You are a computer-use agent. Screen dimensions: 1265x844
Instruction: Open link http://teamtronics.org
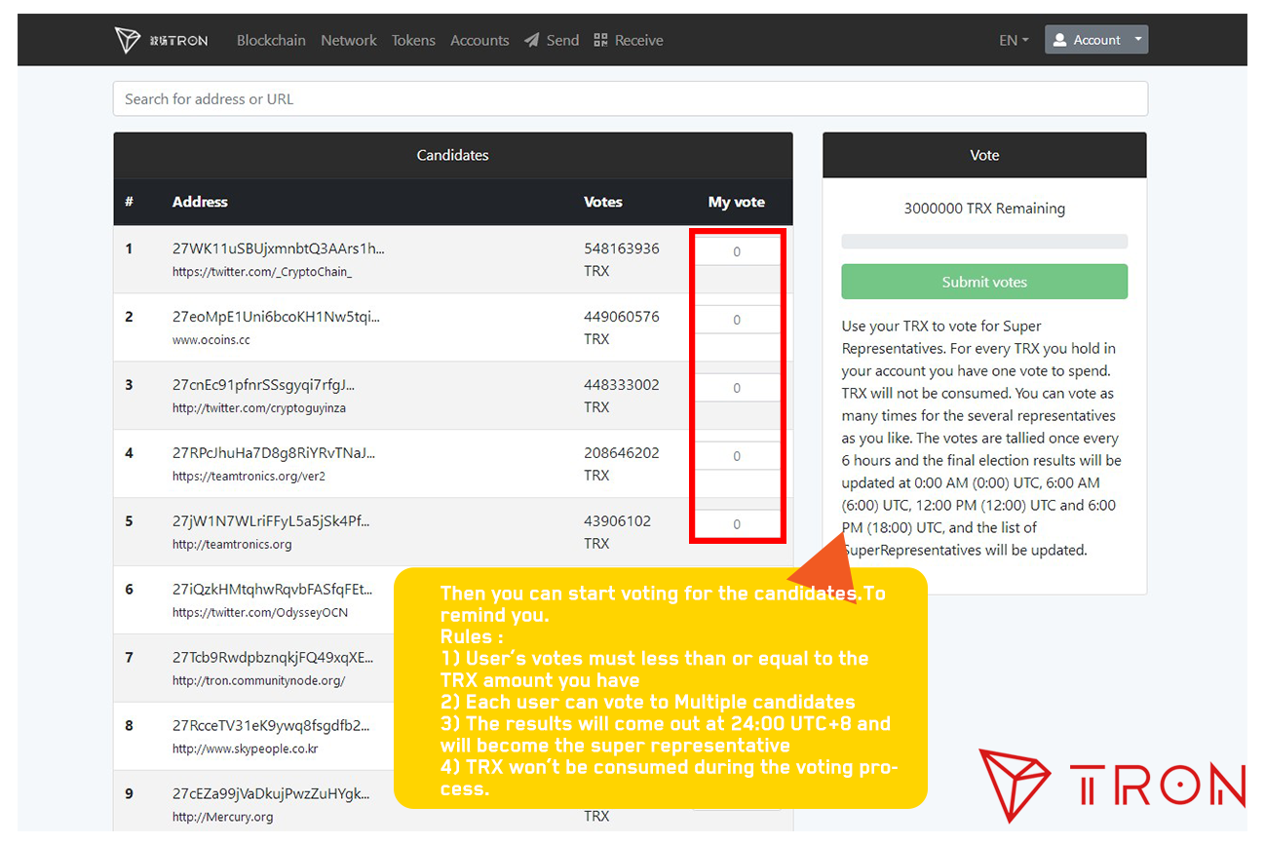232,545
